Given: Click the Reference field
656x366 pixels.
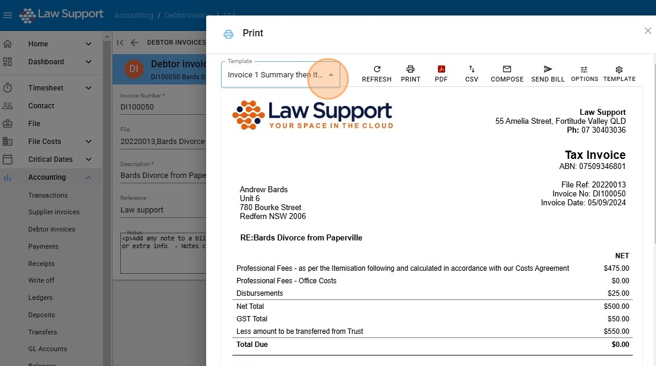Looking at the screenshot, I should 163,209.
